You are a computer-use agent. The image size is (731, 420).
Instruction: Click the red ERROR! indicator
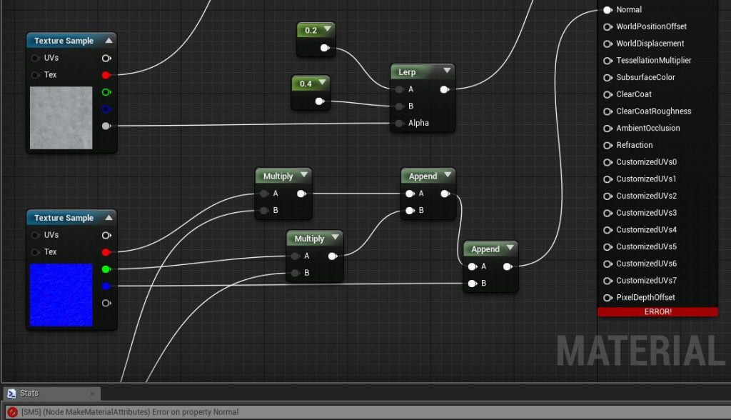click(657, 311)
